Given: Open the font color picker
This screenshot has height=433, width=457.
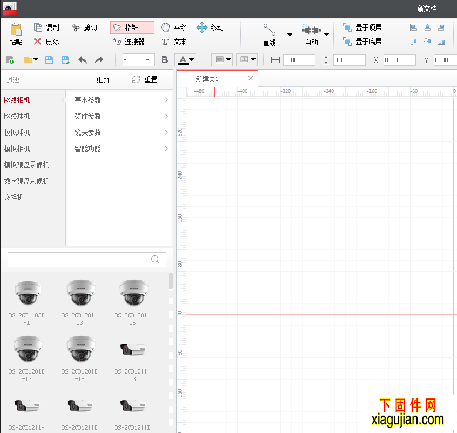Looking at the screenshot, I should pos(185,60).
